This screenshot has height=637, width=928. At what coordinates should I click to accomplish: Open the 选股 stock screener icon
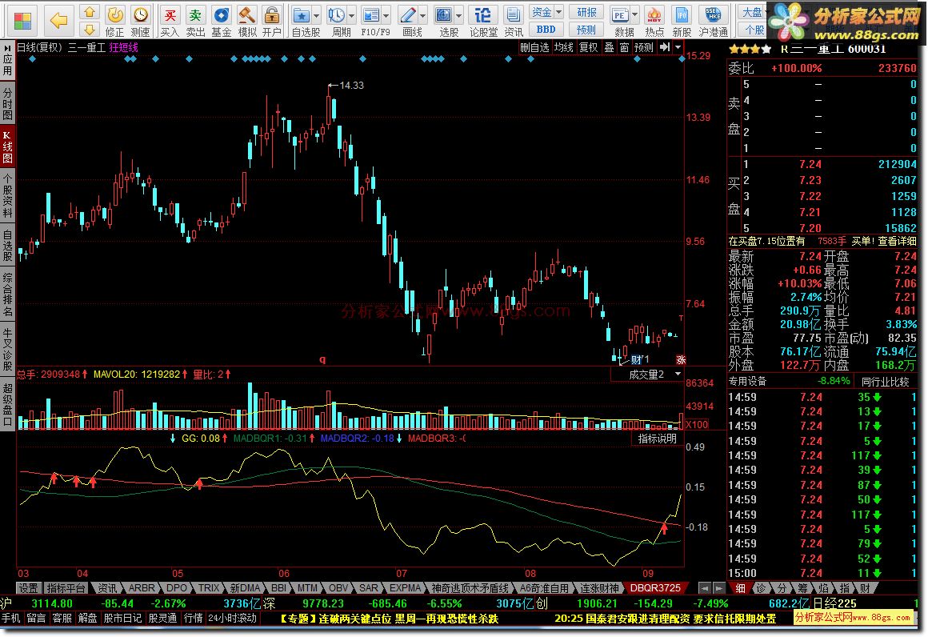[444, 14]
